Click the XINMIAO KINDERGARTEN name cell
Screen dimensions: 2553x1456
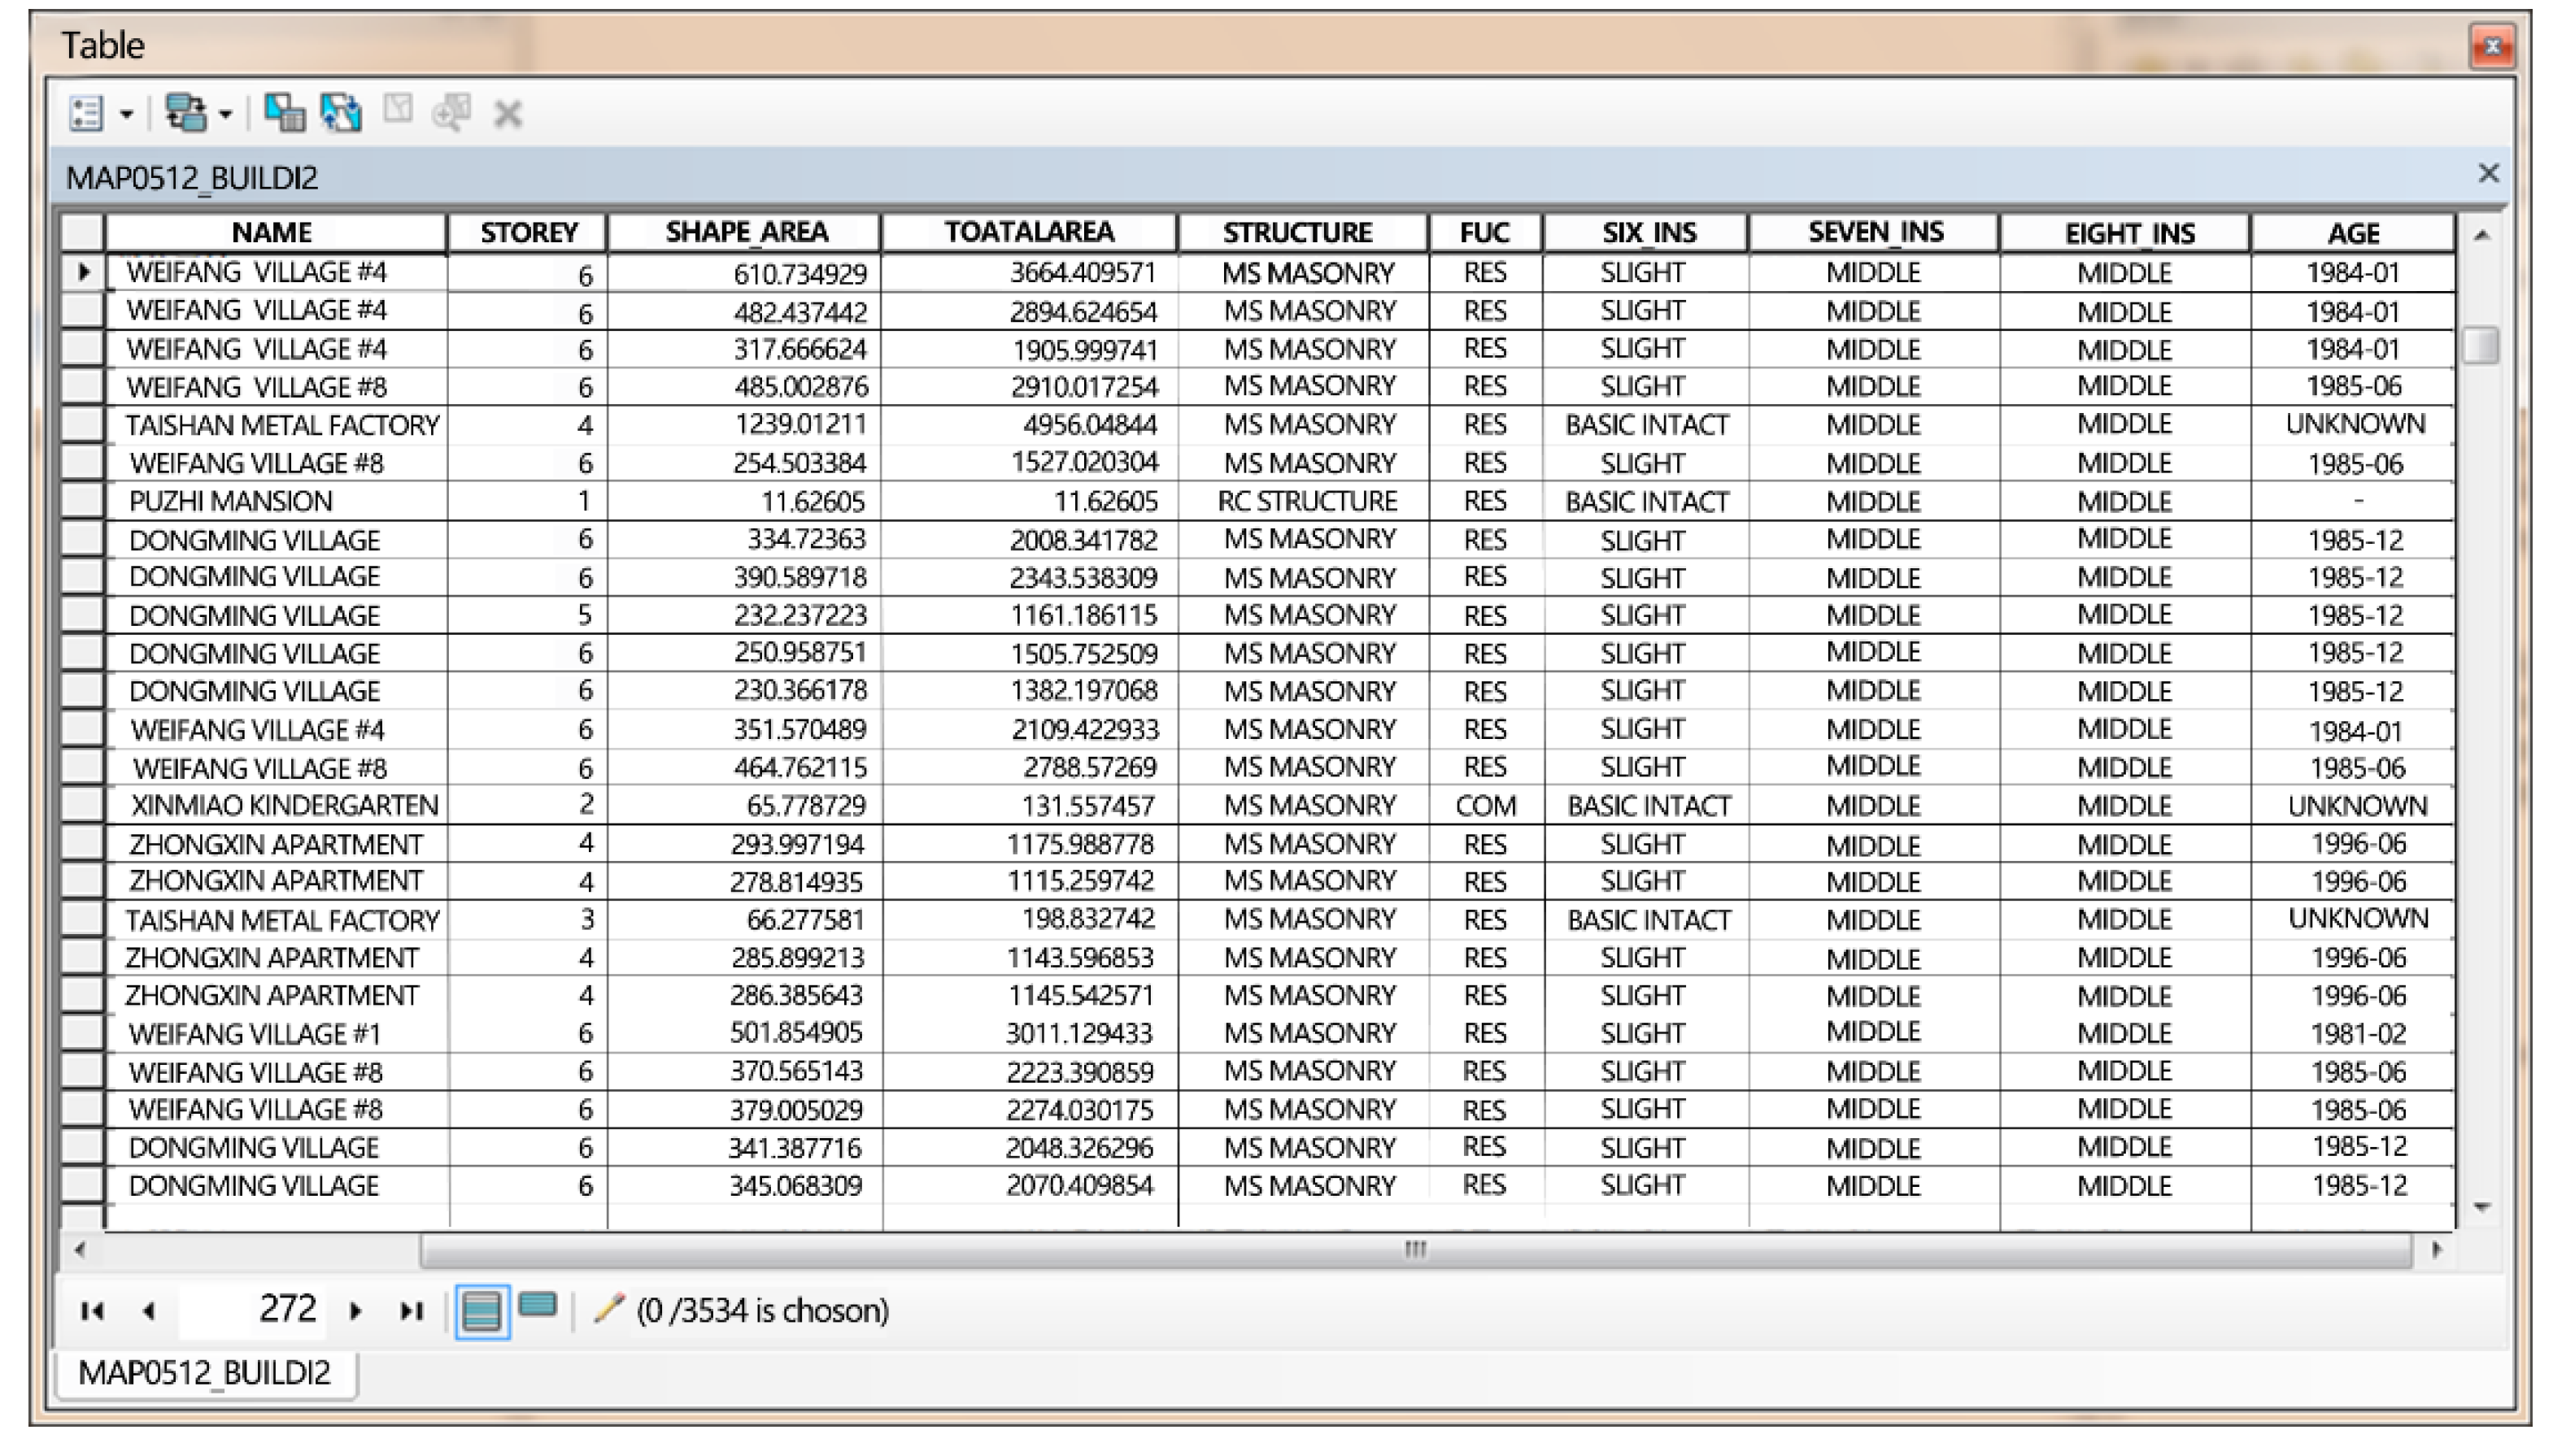pos(276,805)
